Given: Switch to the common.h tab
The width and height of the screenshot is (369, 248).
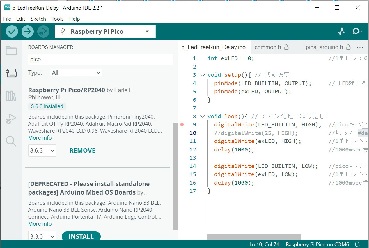Looking at the screenshot, I should pyautogui.click(x=268, y=47).
